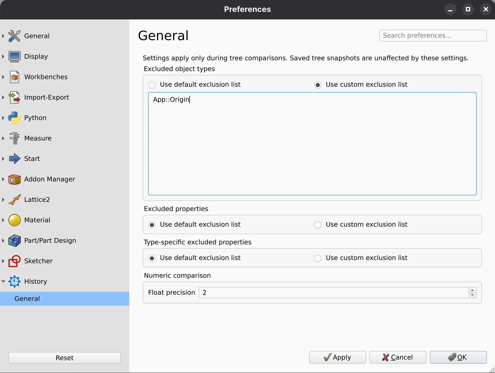Image resolution: width=495 pixels, height=373 pixels.
Task: Select default exclusion list for Excluded object types
Action: tap(152, 85)
